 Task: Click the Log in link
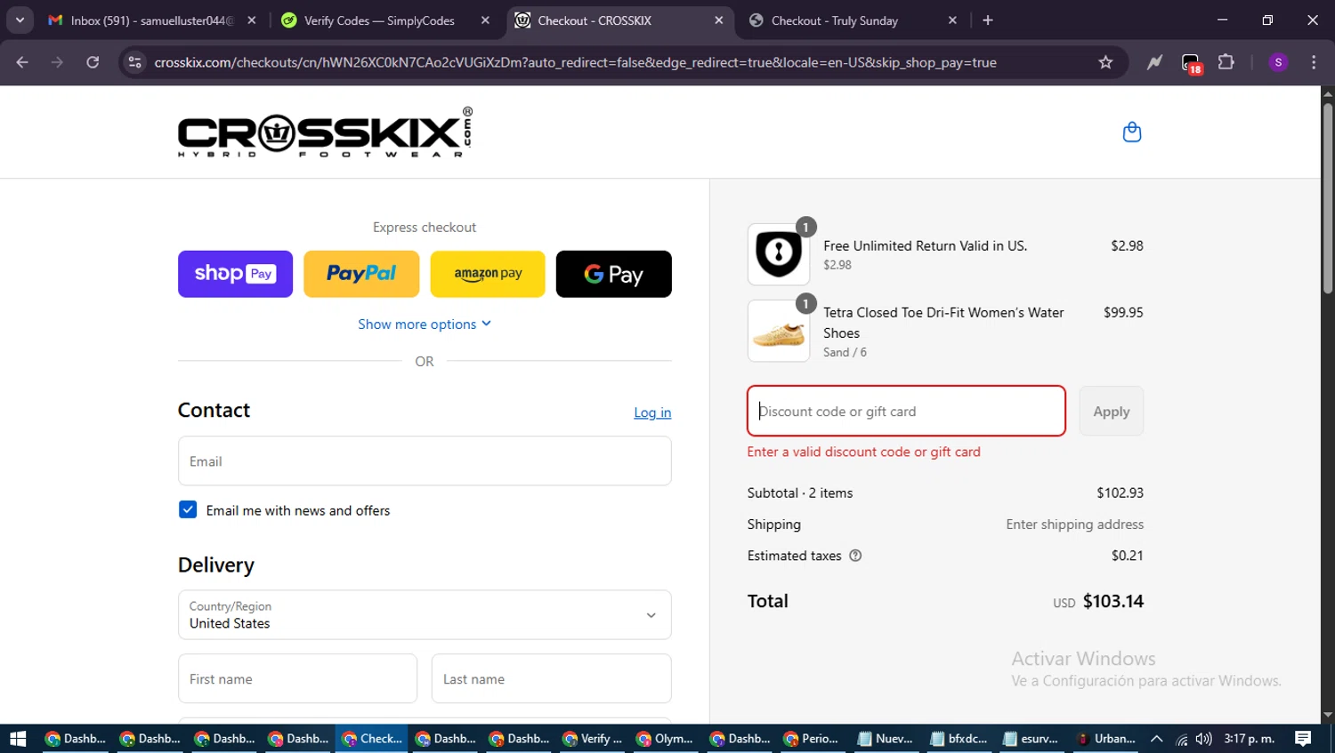pos(652,413)
